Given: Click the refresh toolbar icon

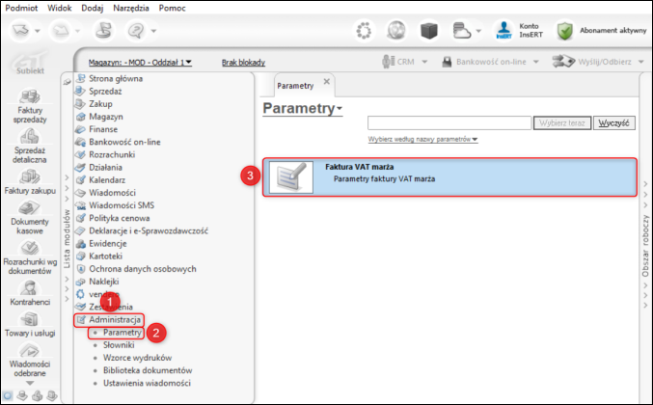Looking at the screenshot, I should (x=103, y=31).
